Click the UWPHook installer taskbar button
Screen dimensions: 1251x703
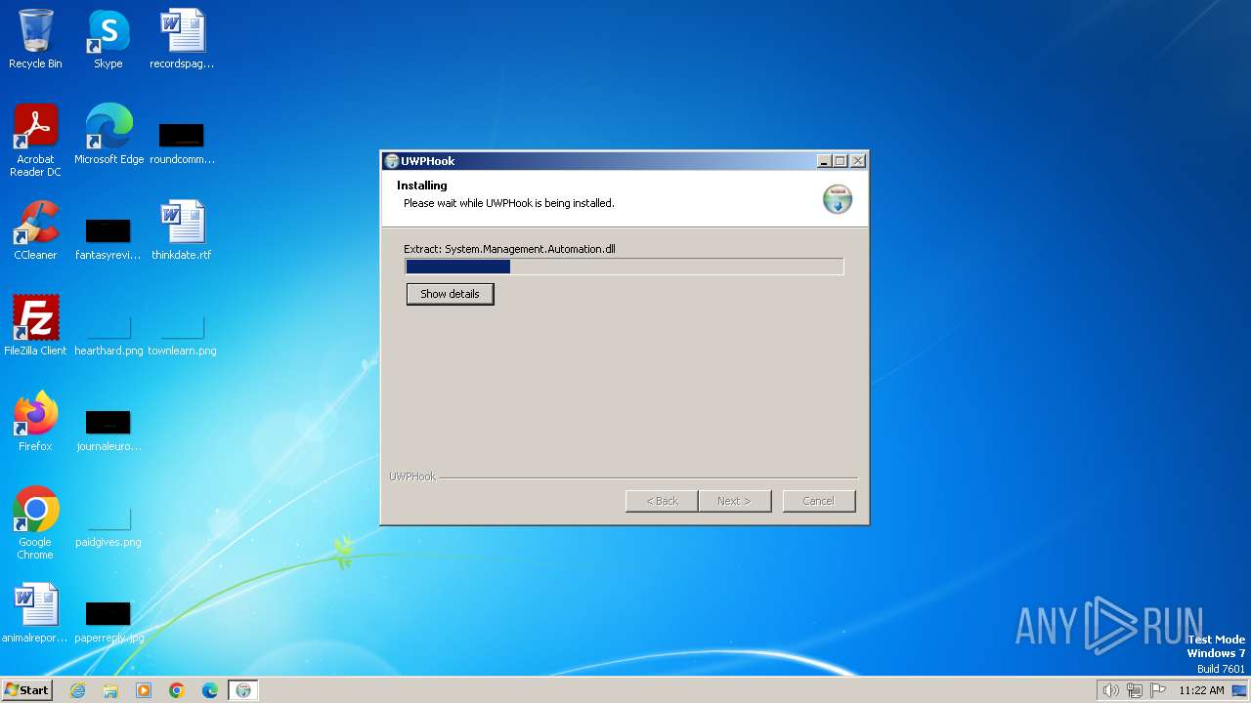[x=243, y=690]
